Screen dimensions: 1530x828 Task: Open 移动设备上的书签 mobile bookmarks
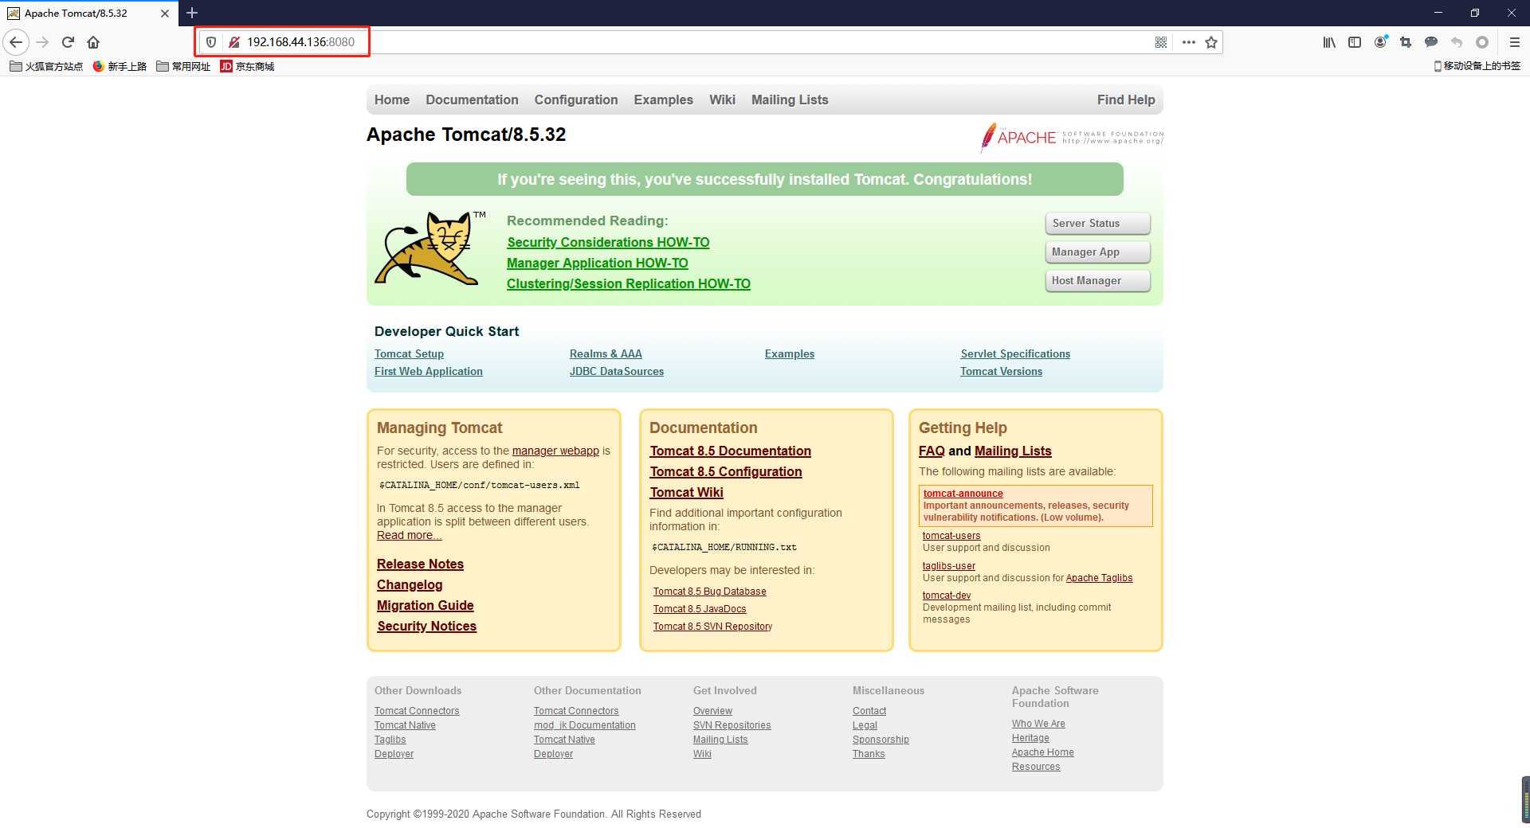pos(1477,66)
